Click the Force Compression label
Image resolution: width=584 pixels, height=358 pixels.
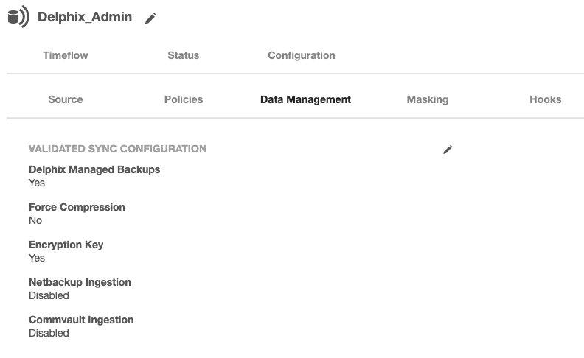click(x=77, y=207)
